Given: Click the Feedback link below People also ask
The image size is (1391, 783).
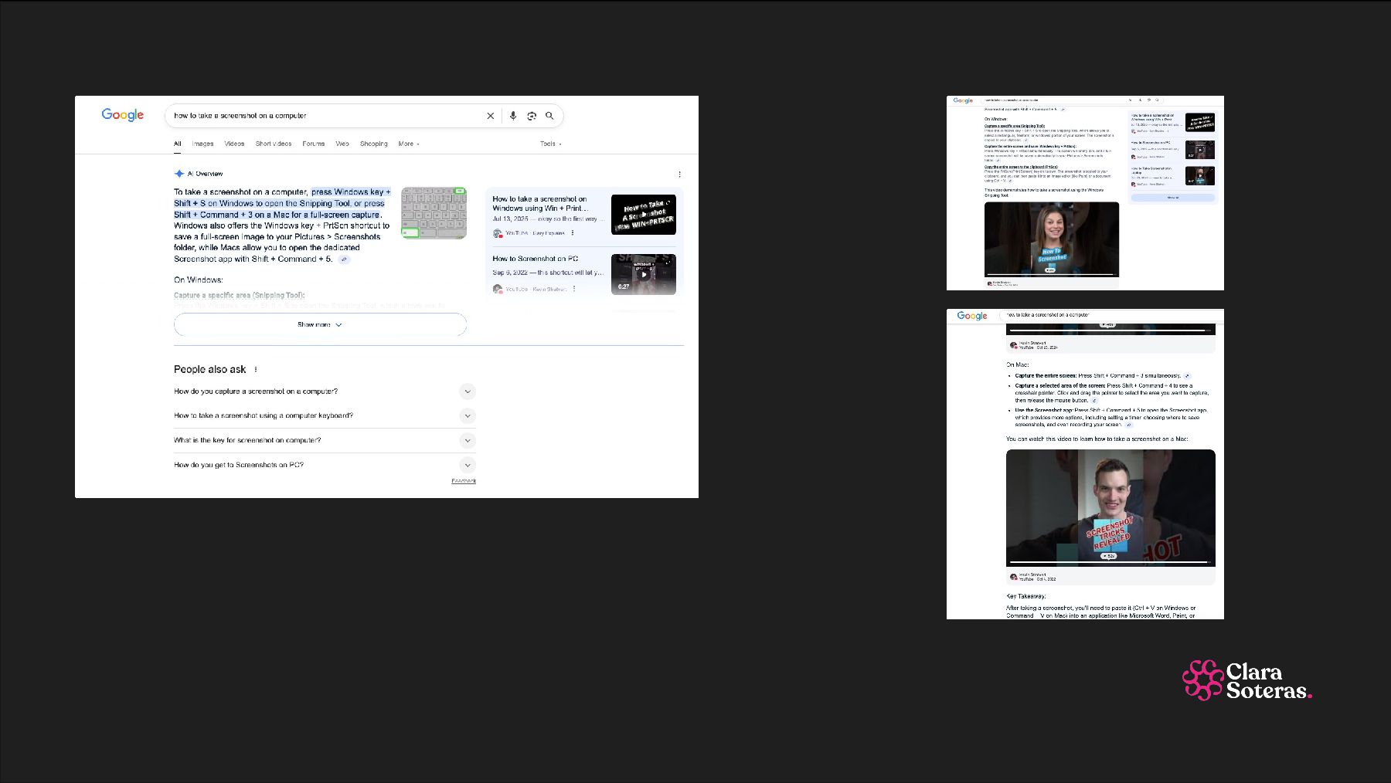Looking at the screenshot, I should [x=464, y=481].
